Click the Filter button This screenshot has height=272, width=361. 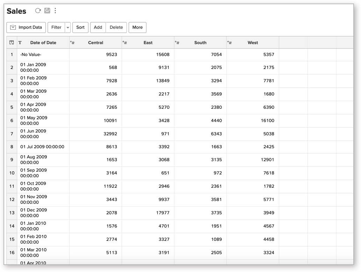56,27
